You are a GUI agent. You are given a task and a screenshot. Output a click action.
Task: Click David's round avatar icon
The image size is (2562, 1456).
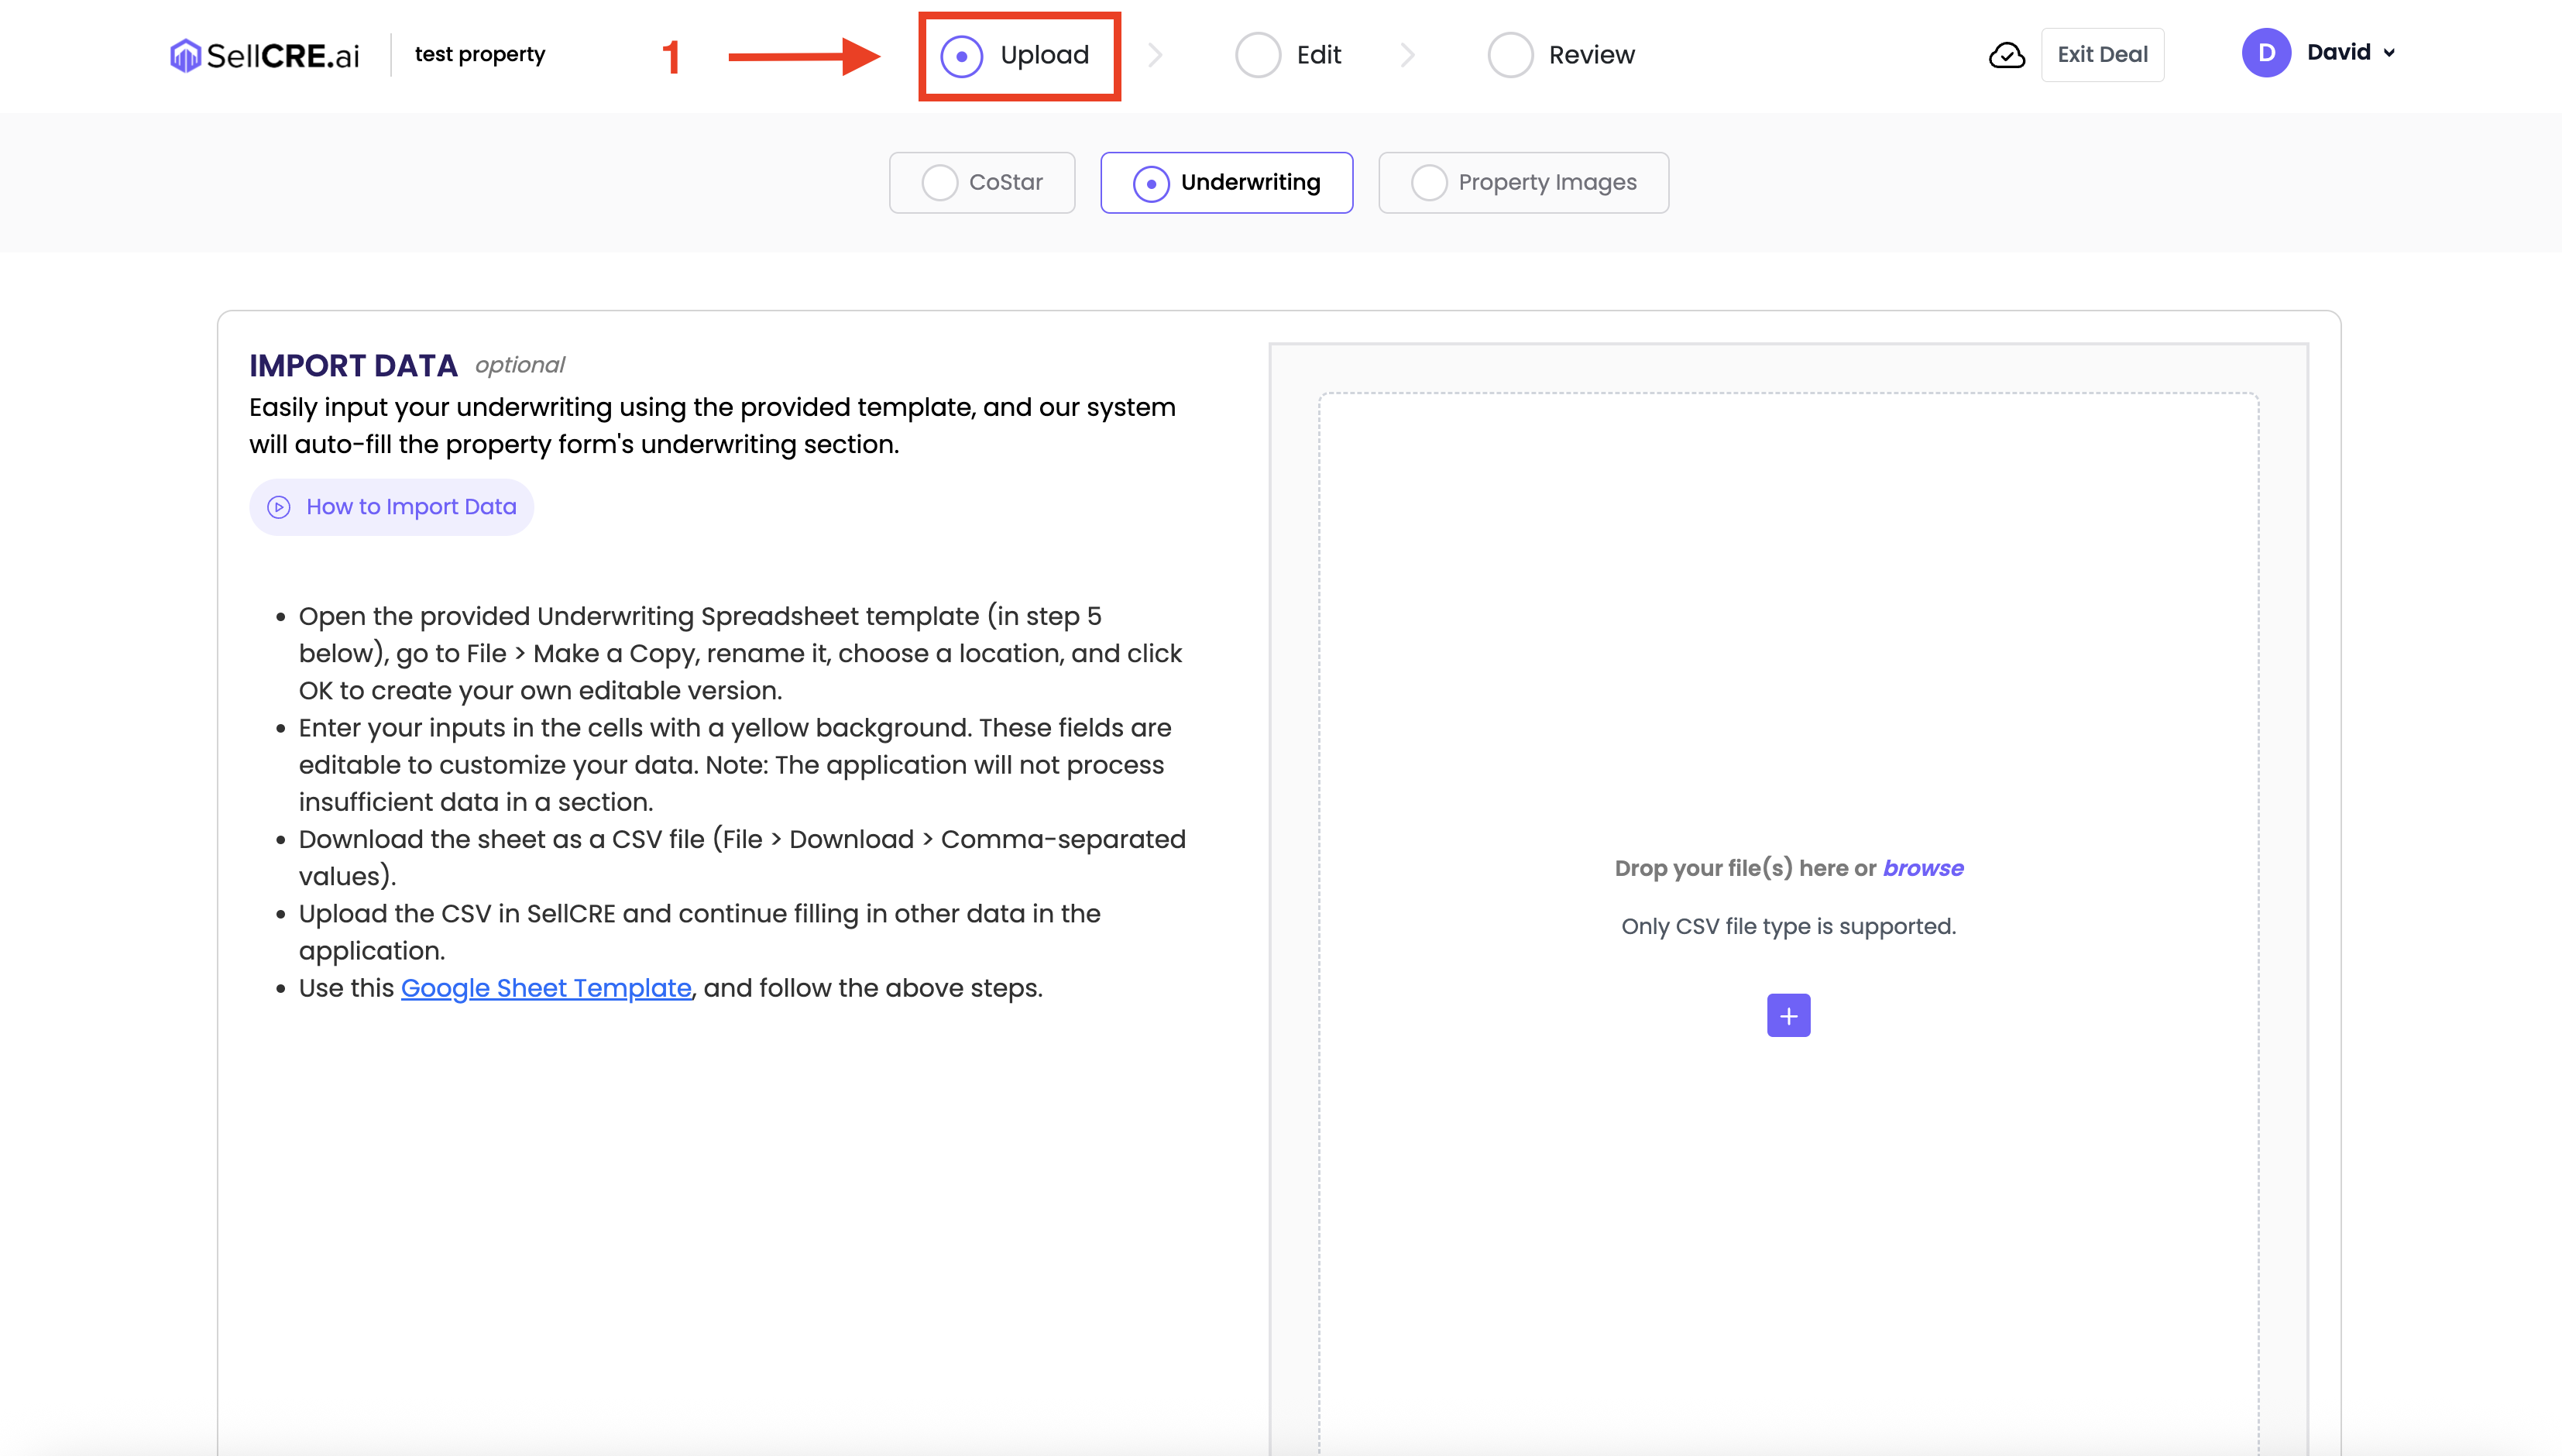pos(2266,53)
